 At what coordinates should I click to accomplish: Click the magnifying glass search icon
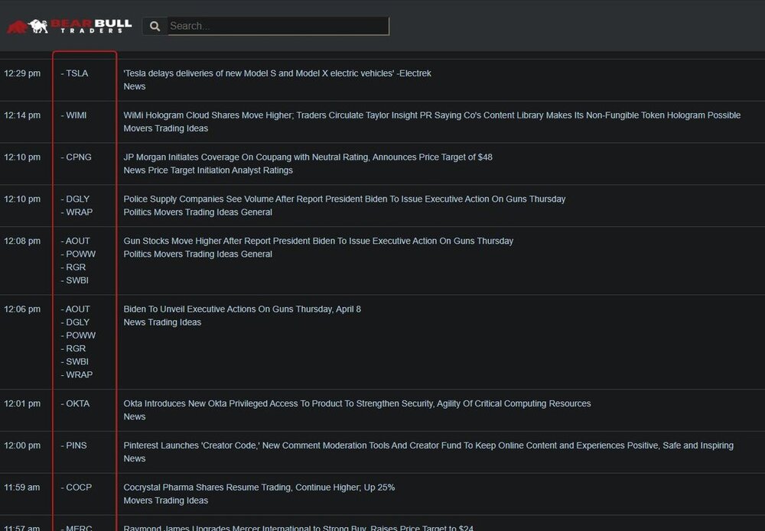[x=155, y=26]
